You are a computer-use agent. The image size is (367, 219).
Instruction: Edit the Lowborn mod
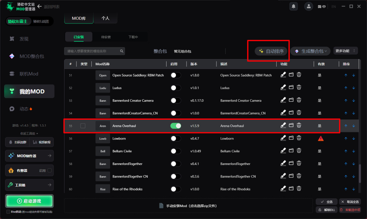pos(283,138)
